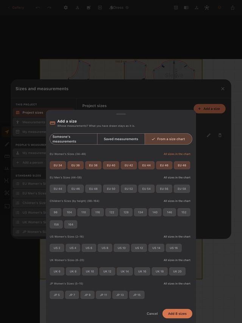The image size is (242, 323).
Task: Select size US 10
Action: coord(122,248)
